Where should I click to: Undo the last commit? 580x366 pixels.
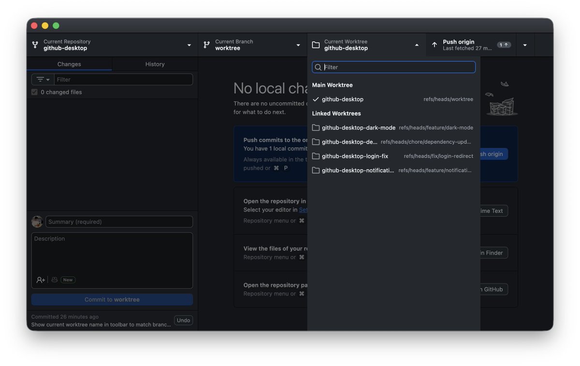pyautogui.click(x=183, y=320)
